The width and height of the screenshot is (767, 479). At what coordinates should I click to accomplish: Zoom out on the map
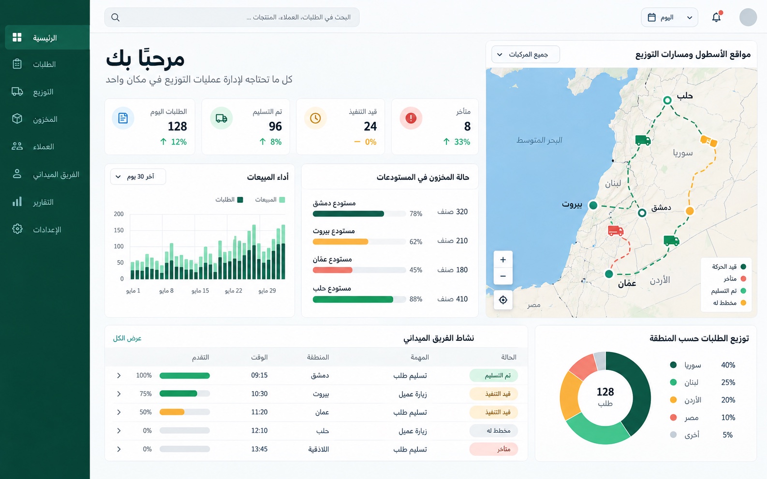pyautogui.click(x=503, y=276)
